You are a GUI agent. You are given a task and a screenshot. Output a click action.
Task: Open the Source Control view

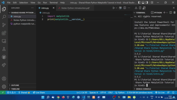tap(4, 25)
